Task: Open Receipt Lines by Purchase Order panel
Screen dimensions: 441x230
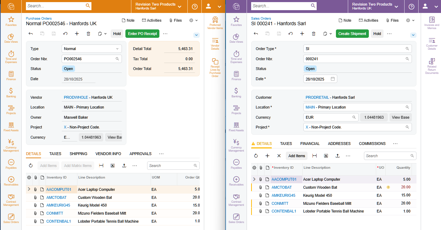Action: click(214, 67)
